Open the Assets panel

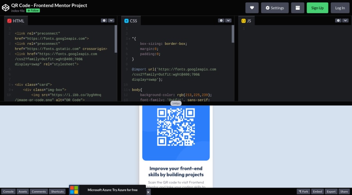[x=23, y=191]
